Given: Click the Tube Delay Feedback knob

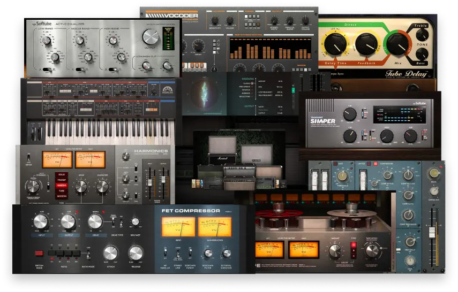Looking at the screenshot, I should pyautogui.click(x=366, y=44).
